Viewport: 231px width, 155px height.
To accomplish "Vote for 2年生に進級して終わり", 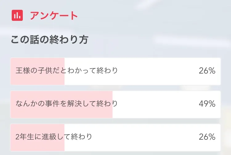I will (x=54, y=137).
